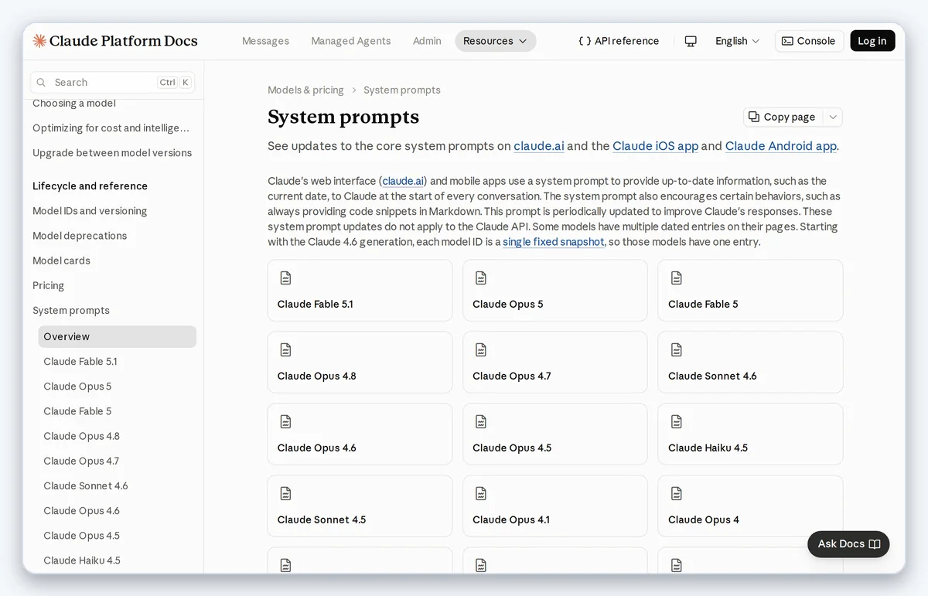The image size is (928, 596).
Task: Click document icon on Claude Fable 5 card
Action: point(677,278)
